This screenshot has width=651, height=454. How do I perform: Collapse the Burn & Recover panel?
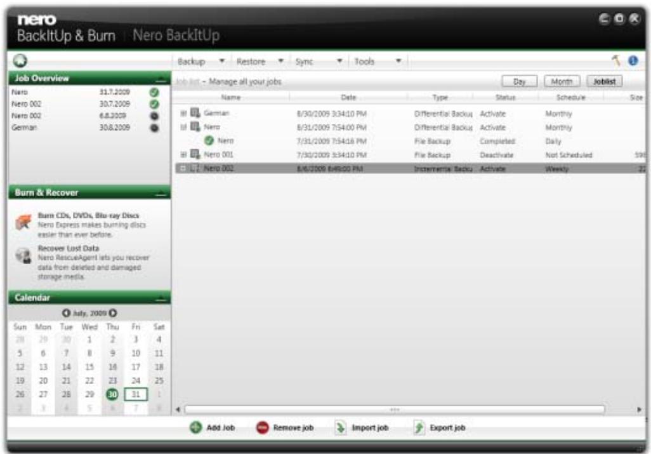coord(161,193)
